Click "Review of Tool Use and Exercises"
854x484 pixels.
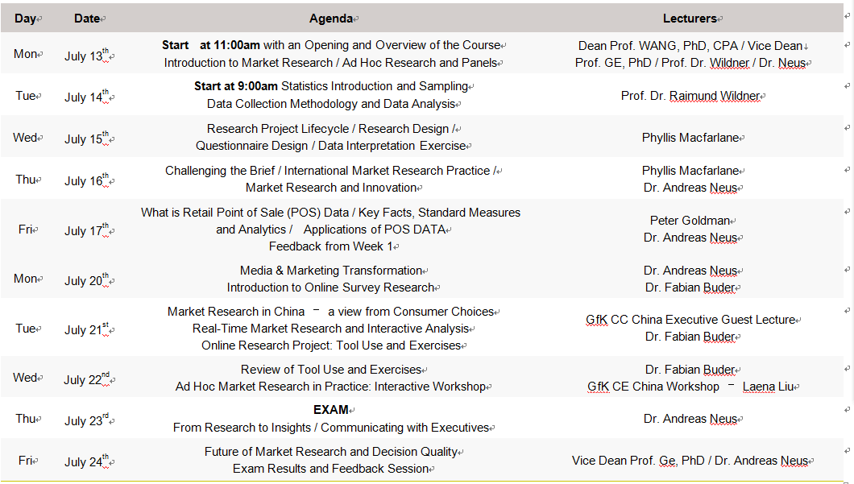pyautogui.click(x=331, y=370)
